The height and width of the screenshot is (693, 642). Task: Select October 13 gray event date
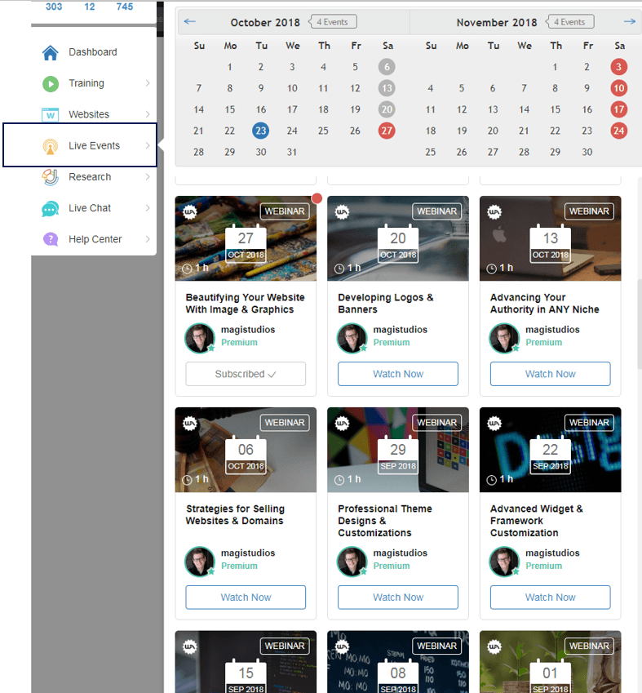coord(387,88)
